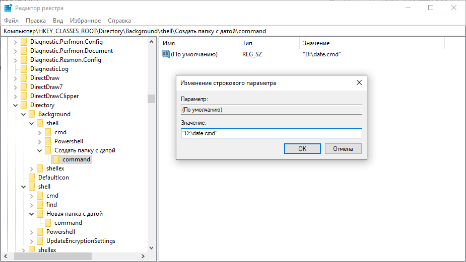Open the Избранное menu
This screenshot has height=262, width=466.
coord(85,21)
